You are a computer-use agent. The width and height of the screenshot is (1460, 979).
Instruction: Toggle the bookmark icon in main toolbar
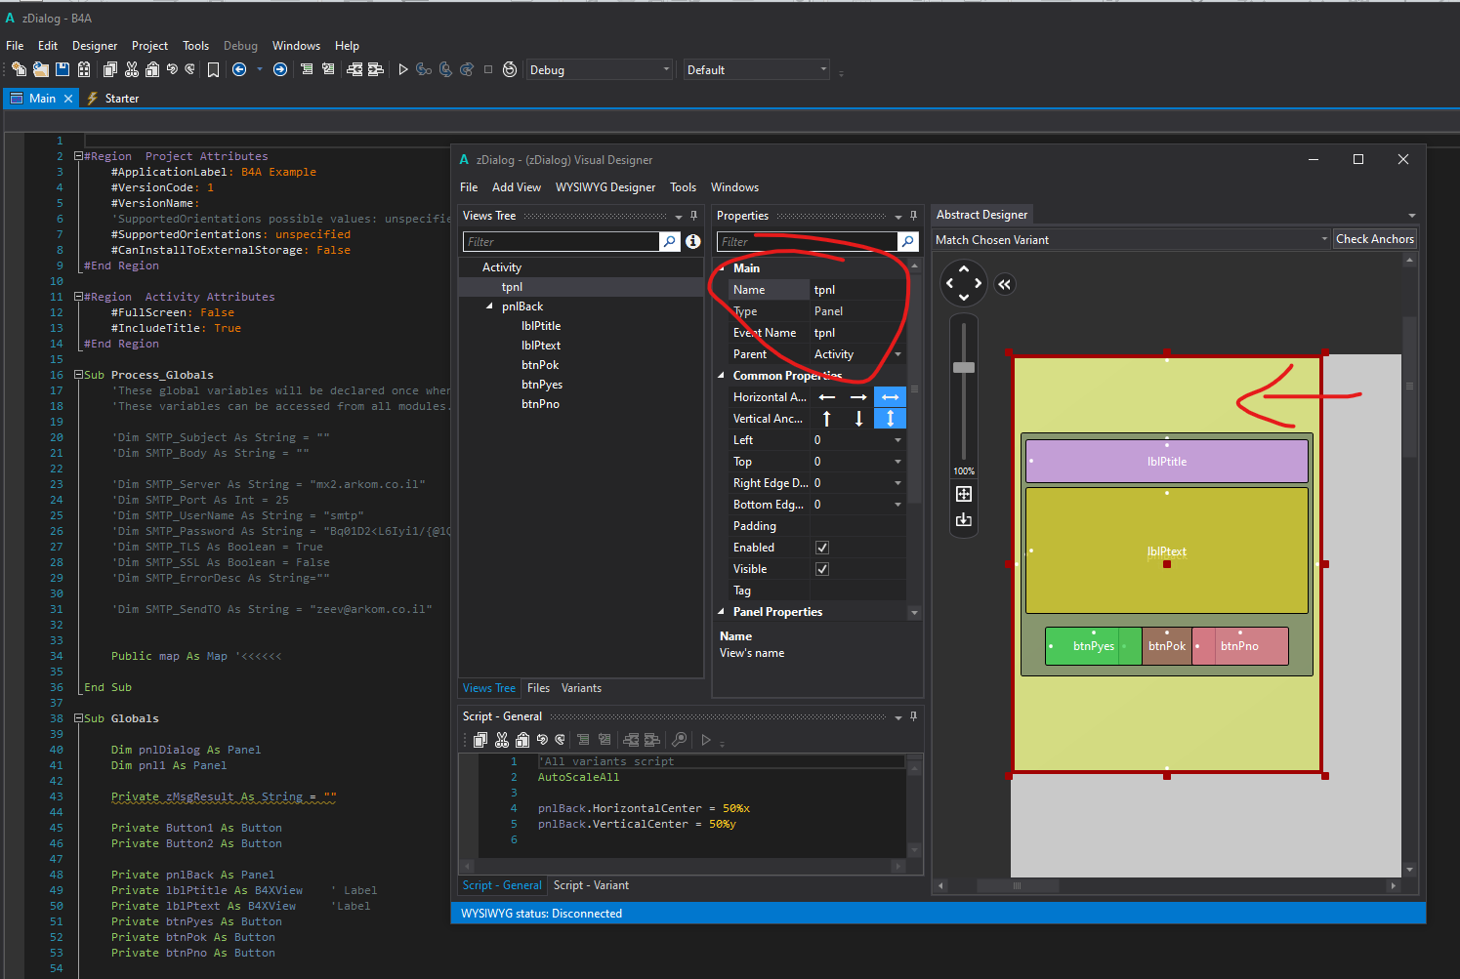click(x=213, y=69)
